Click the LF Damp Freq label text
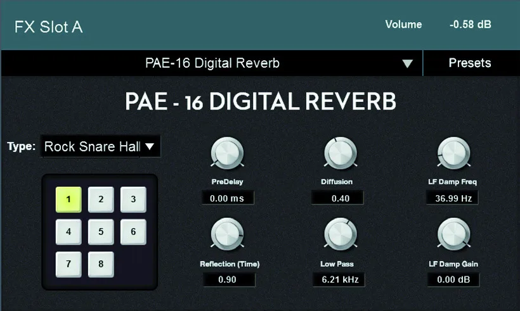The image size is (520, 311). pos(452,182)
